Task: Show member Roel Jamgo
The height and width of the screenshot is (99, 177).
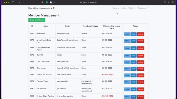Action: [127, 69]
